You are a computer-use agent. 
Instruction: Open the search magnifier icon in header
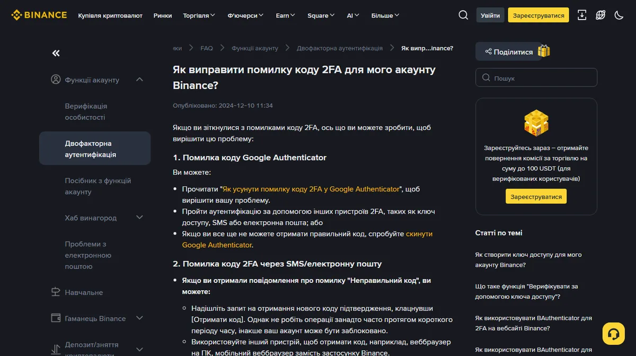pos(463,15)
